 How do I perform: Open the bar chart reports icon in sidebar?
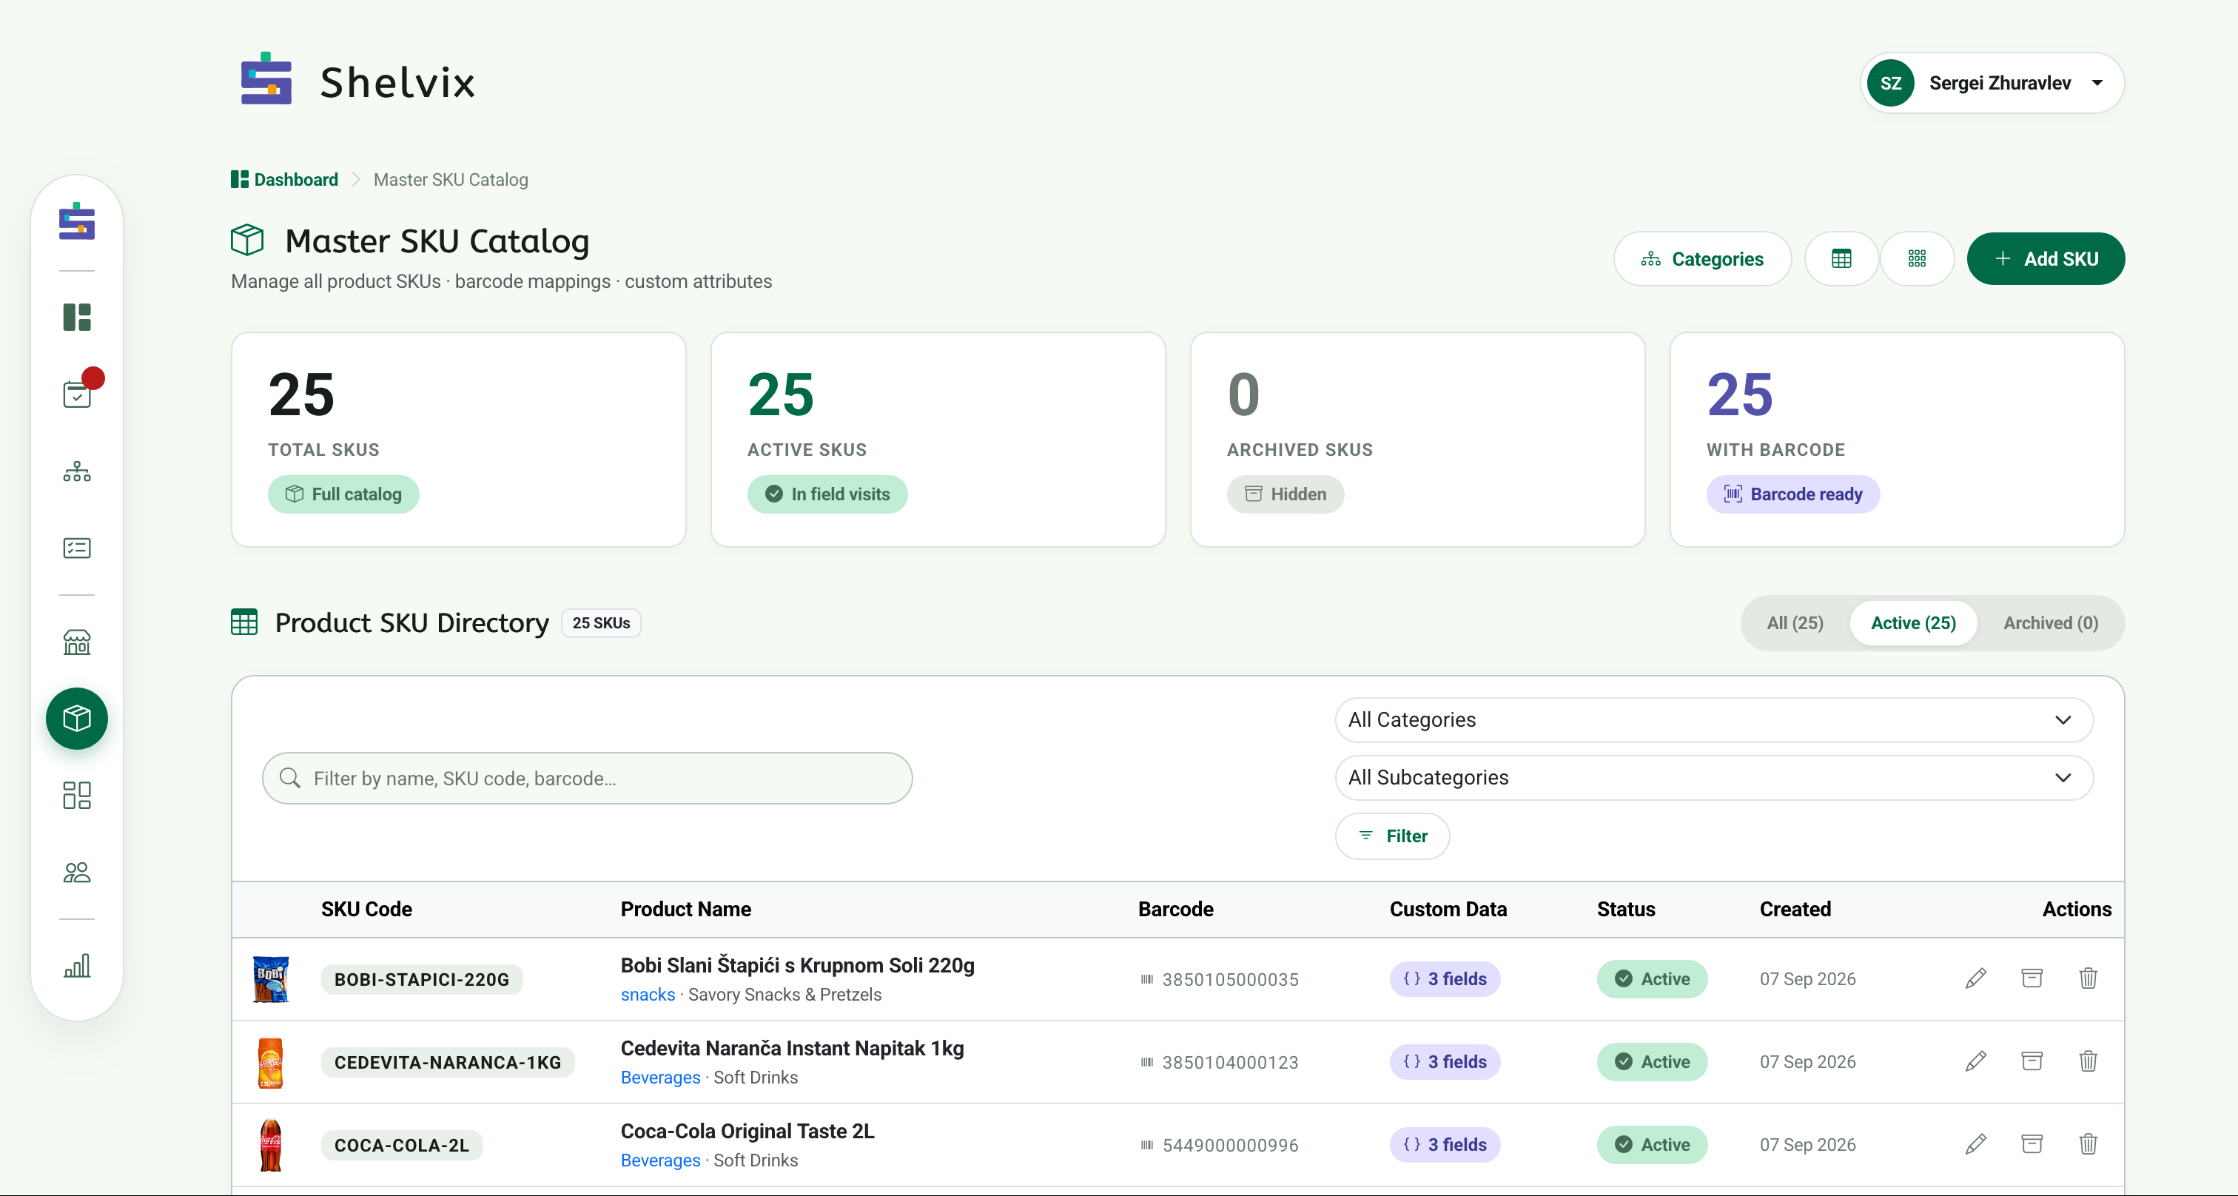pos(76,965)
